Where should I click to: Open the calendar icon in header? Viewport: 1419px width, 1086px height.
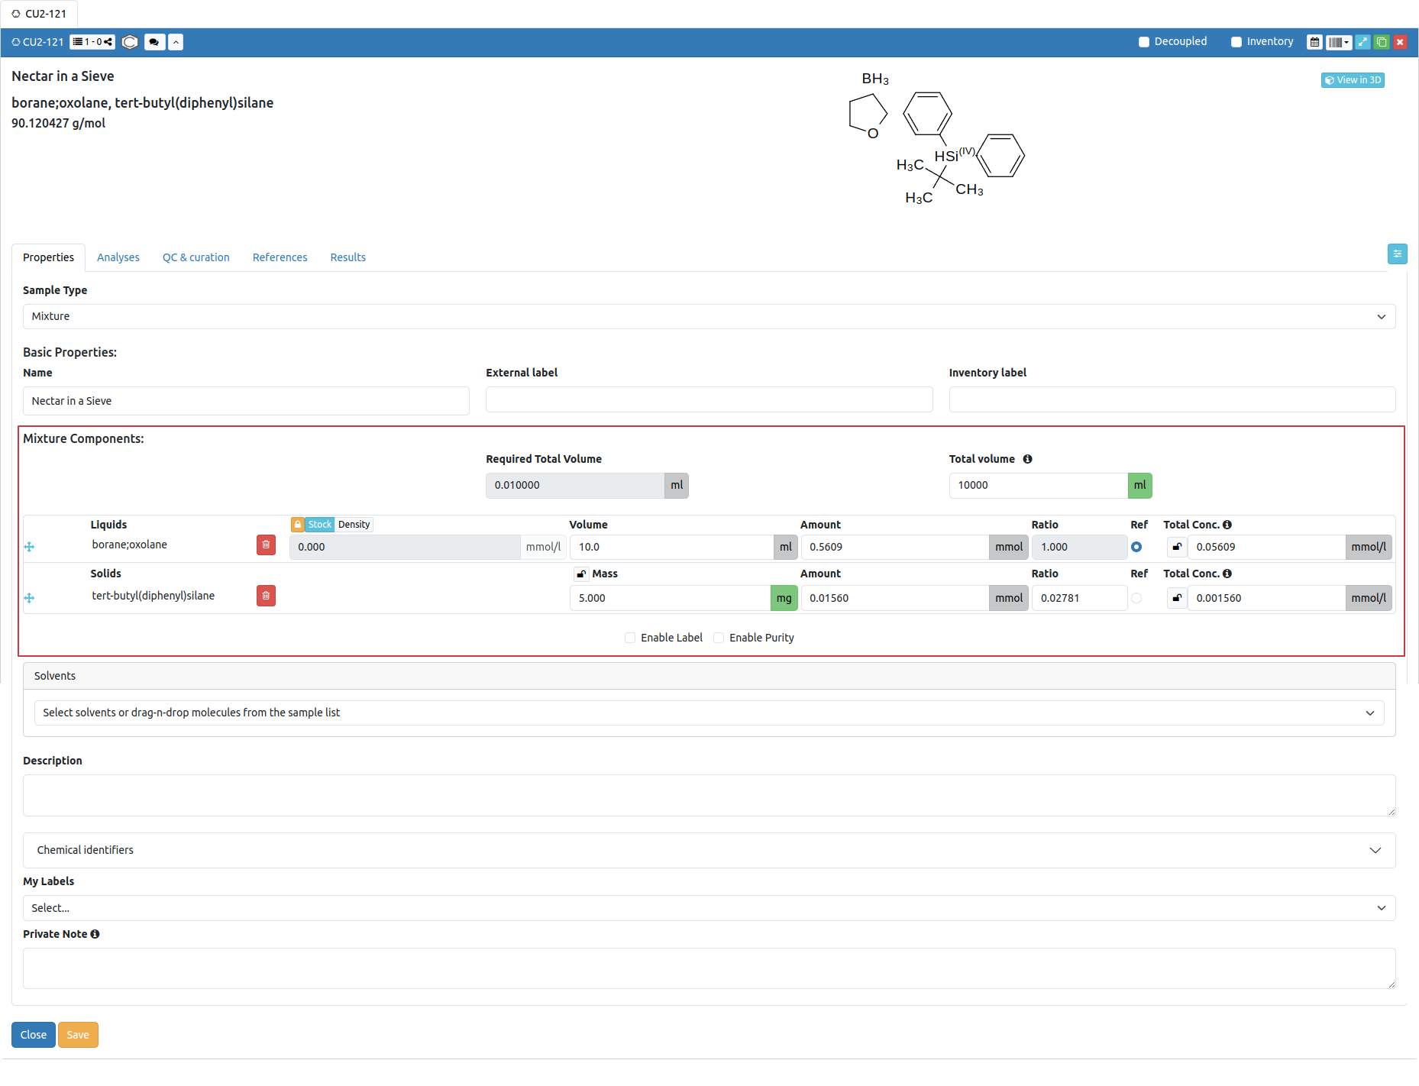click(x=1314, y=43)
